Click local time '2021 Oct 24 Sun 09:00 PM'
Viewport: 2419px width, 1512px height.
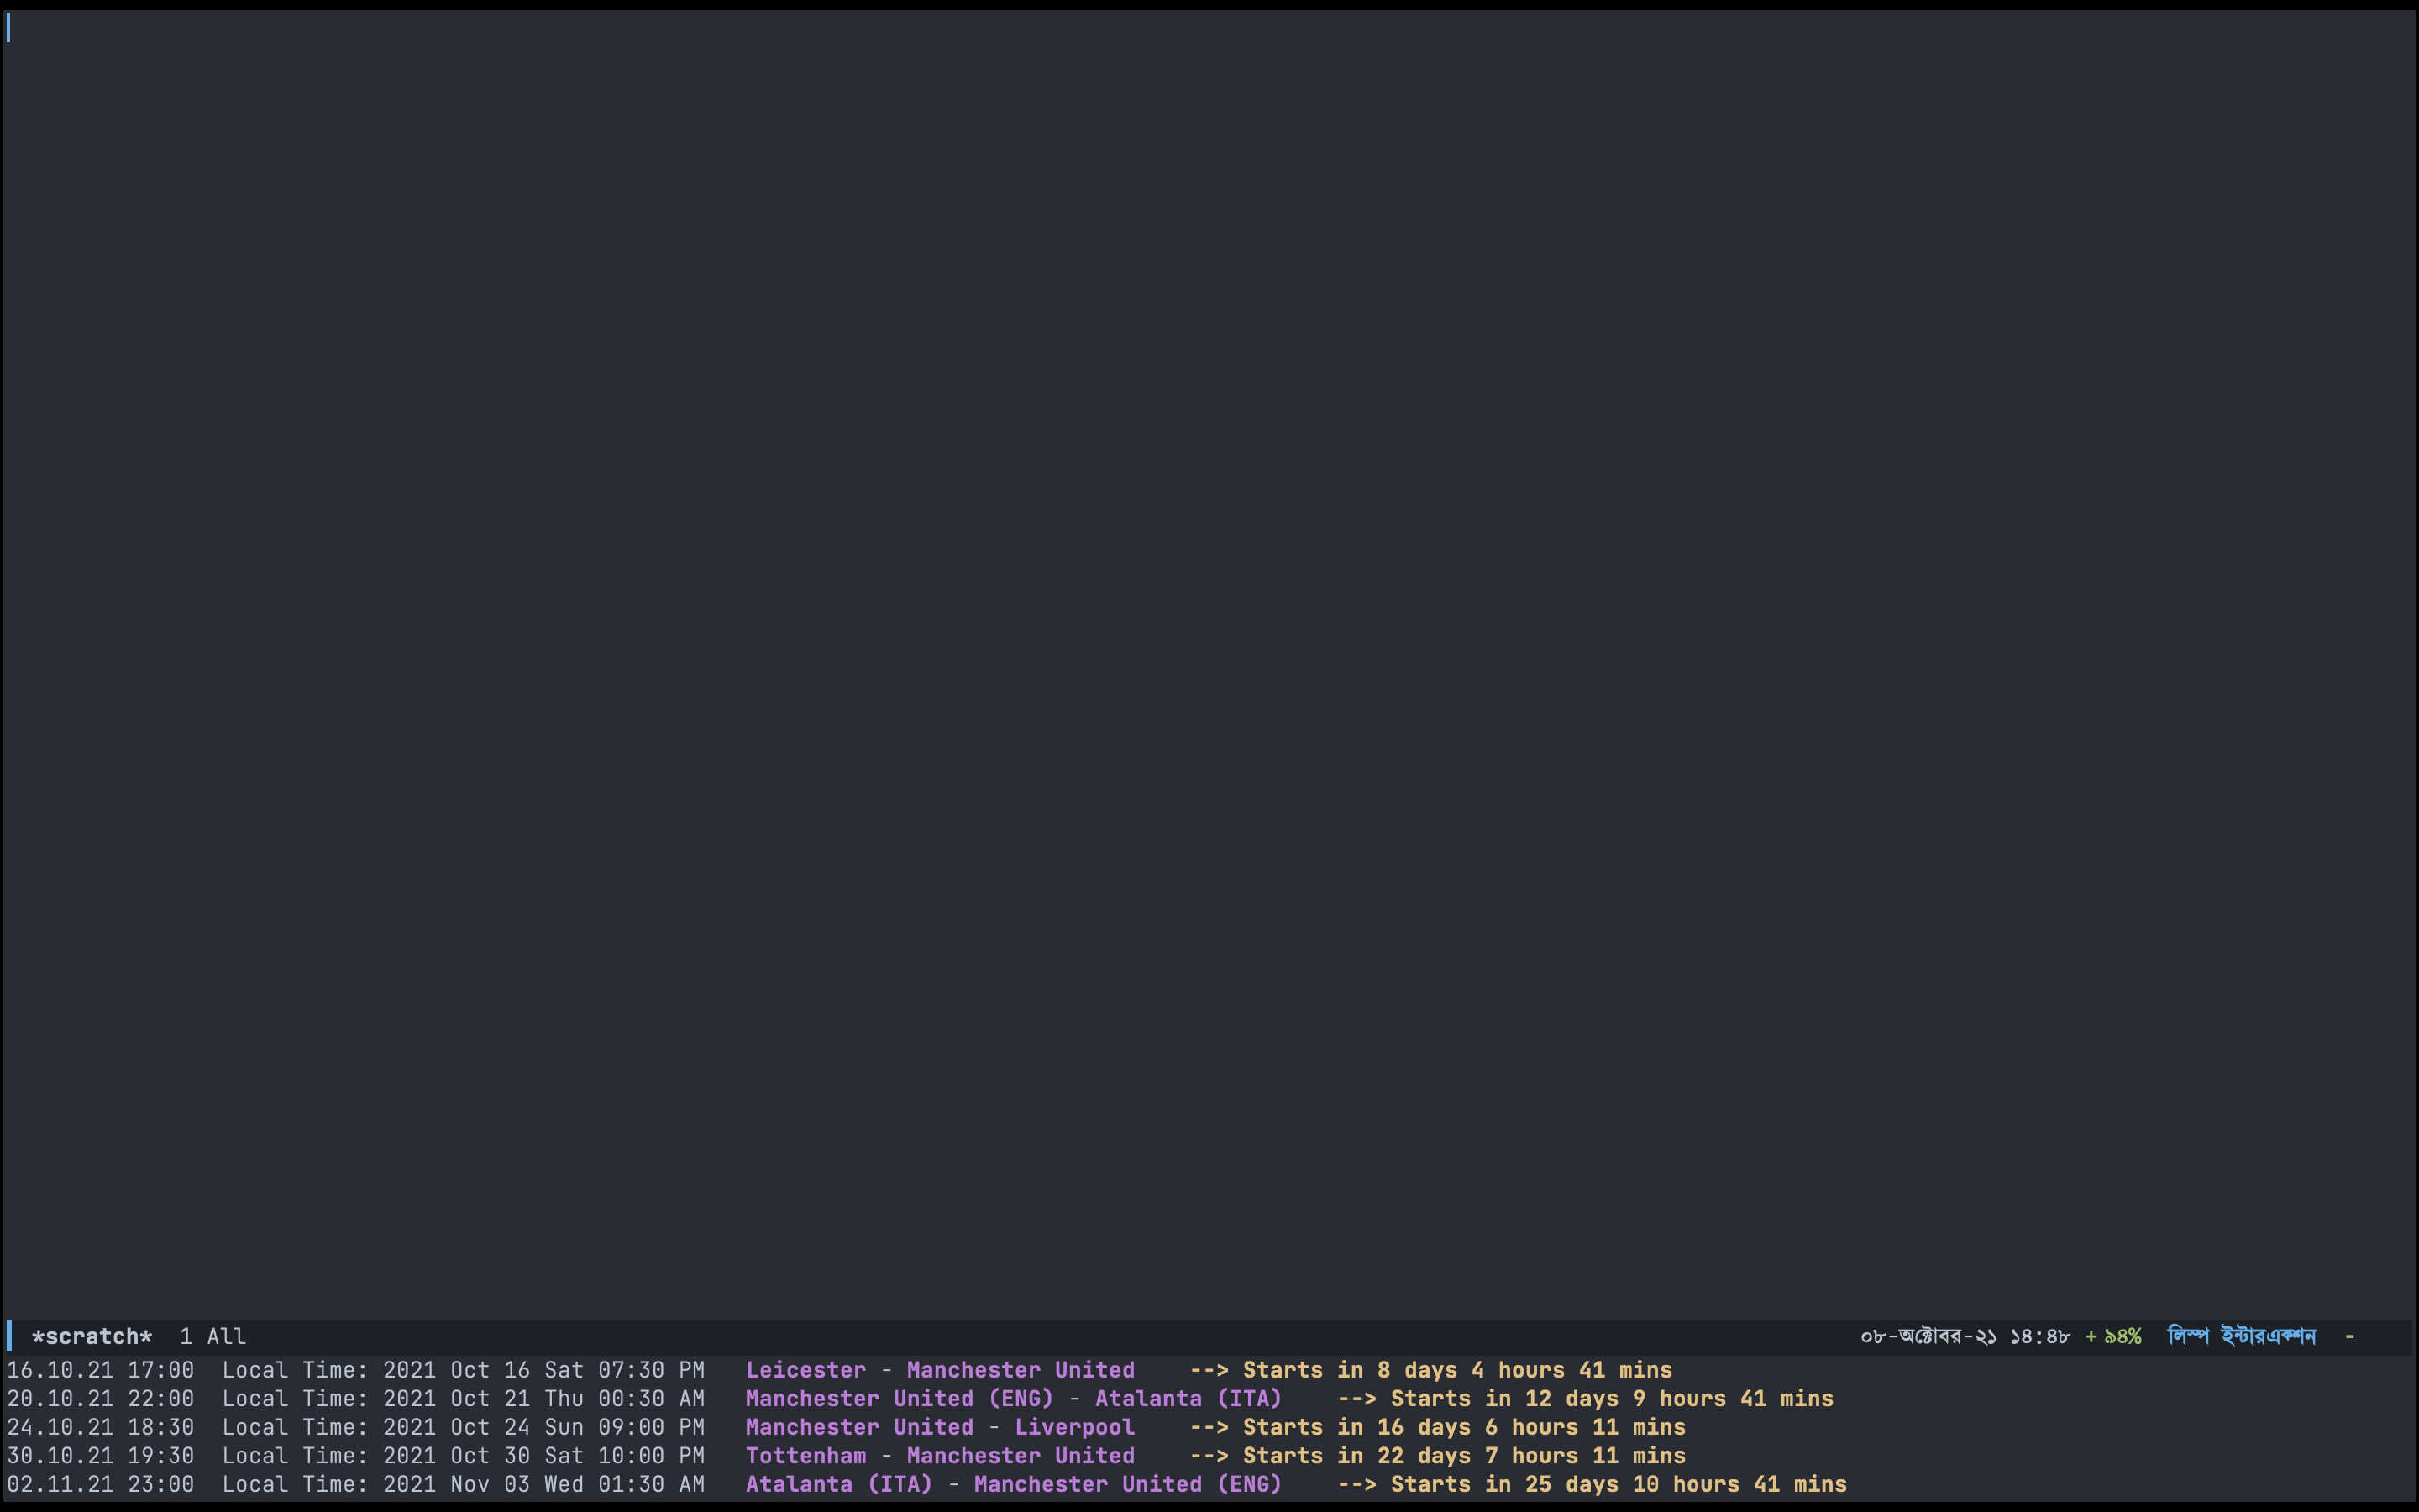click(543, 1427)
